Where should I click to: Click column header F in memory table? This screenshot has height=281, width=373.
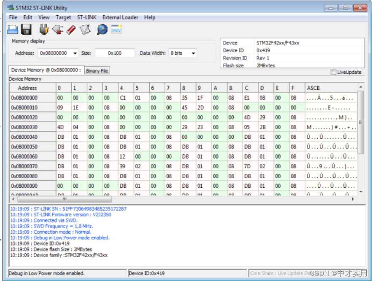pyautogui.click(x=297, y=88)
